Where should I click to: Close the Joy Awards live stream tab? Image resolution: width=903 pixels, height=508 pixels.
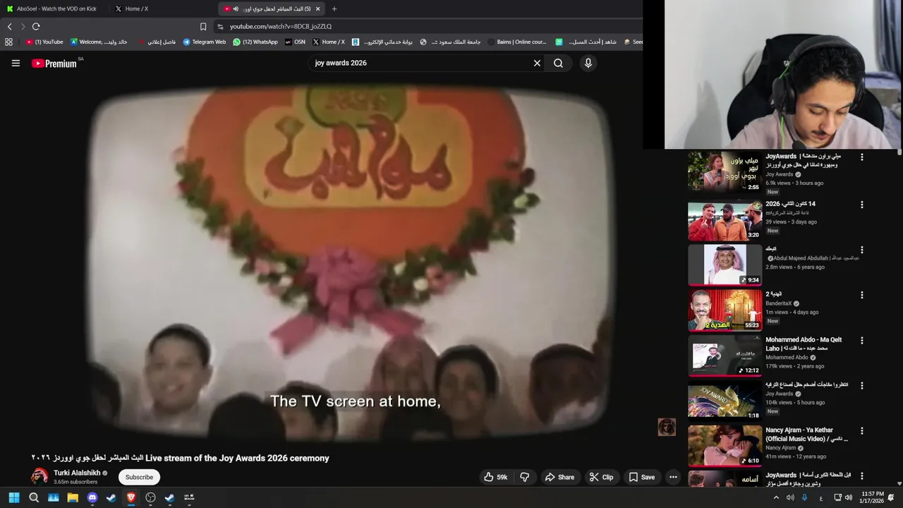[x=317, y=8]
